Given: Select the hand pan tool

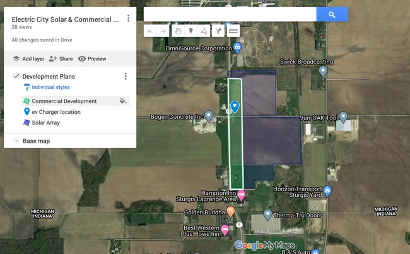Looking at the screenshot, I should (177, 31).
